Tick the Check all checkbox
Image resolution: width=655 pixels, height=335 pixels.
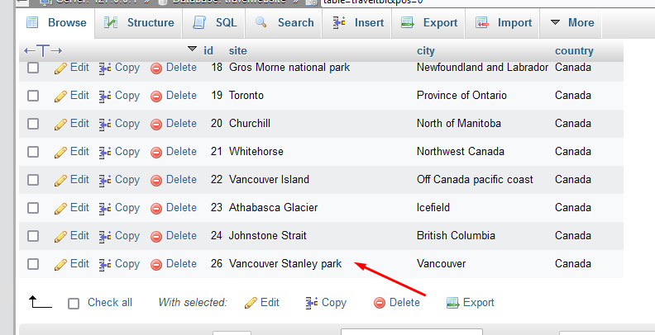[x=74, y=303]
